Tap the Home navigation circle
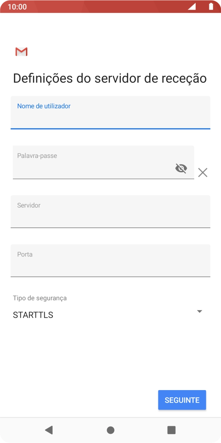Screen dimensions: 221x443 pos(110,430)
